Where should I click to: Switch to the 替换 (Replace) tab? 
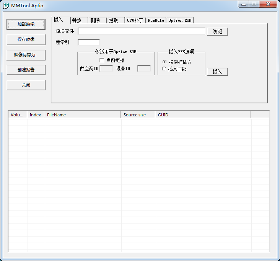79,20
